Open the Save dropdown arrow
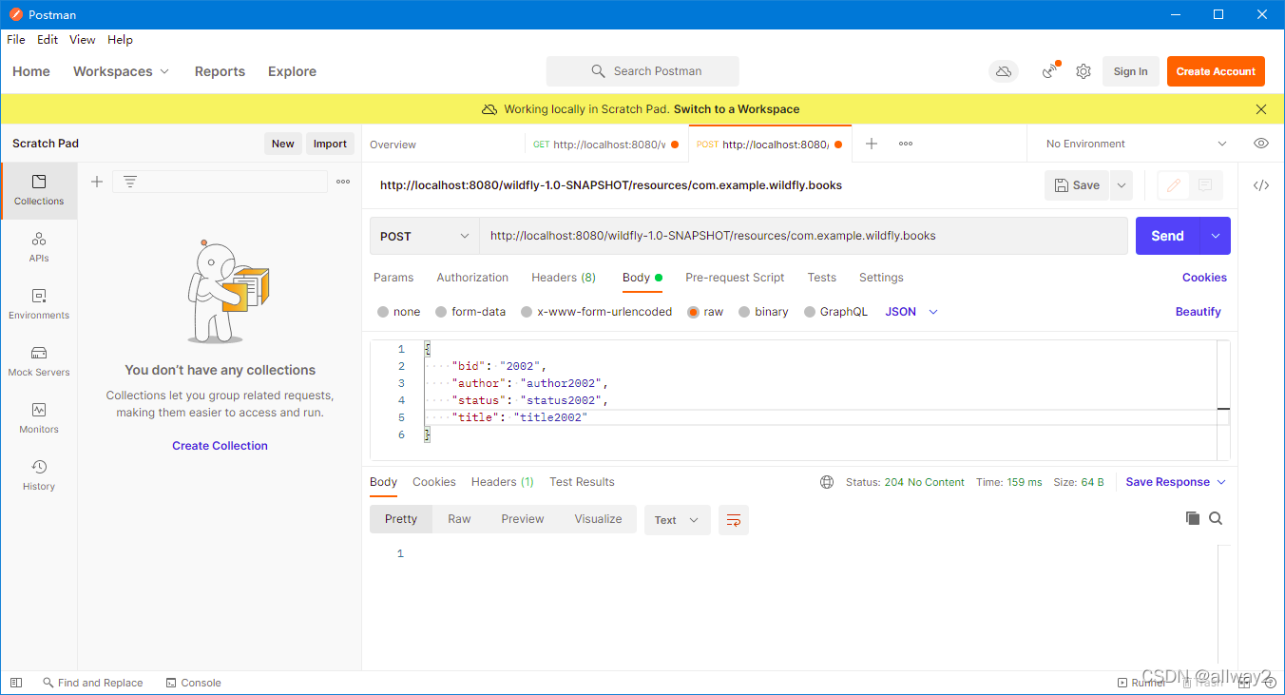Viewport: 1285px width, 695px height. pos(1122,185)
